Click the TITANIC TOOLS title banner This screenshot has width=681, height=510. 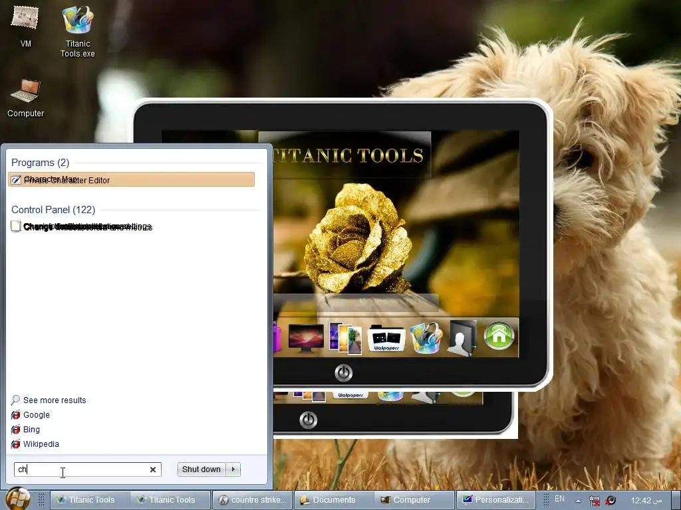pyautogui.click(x=349, y=155)
